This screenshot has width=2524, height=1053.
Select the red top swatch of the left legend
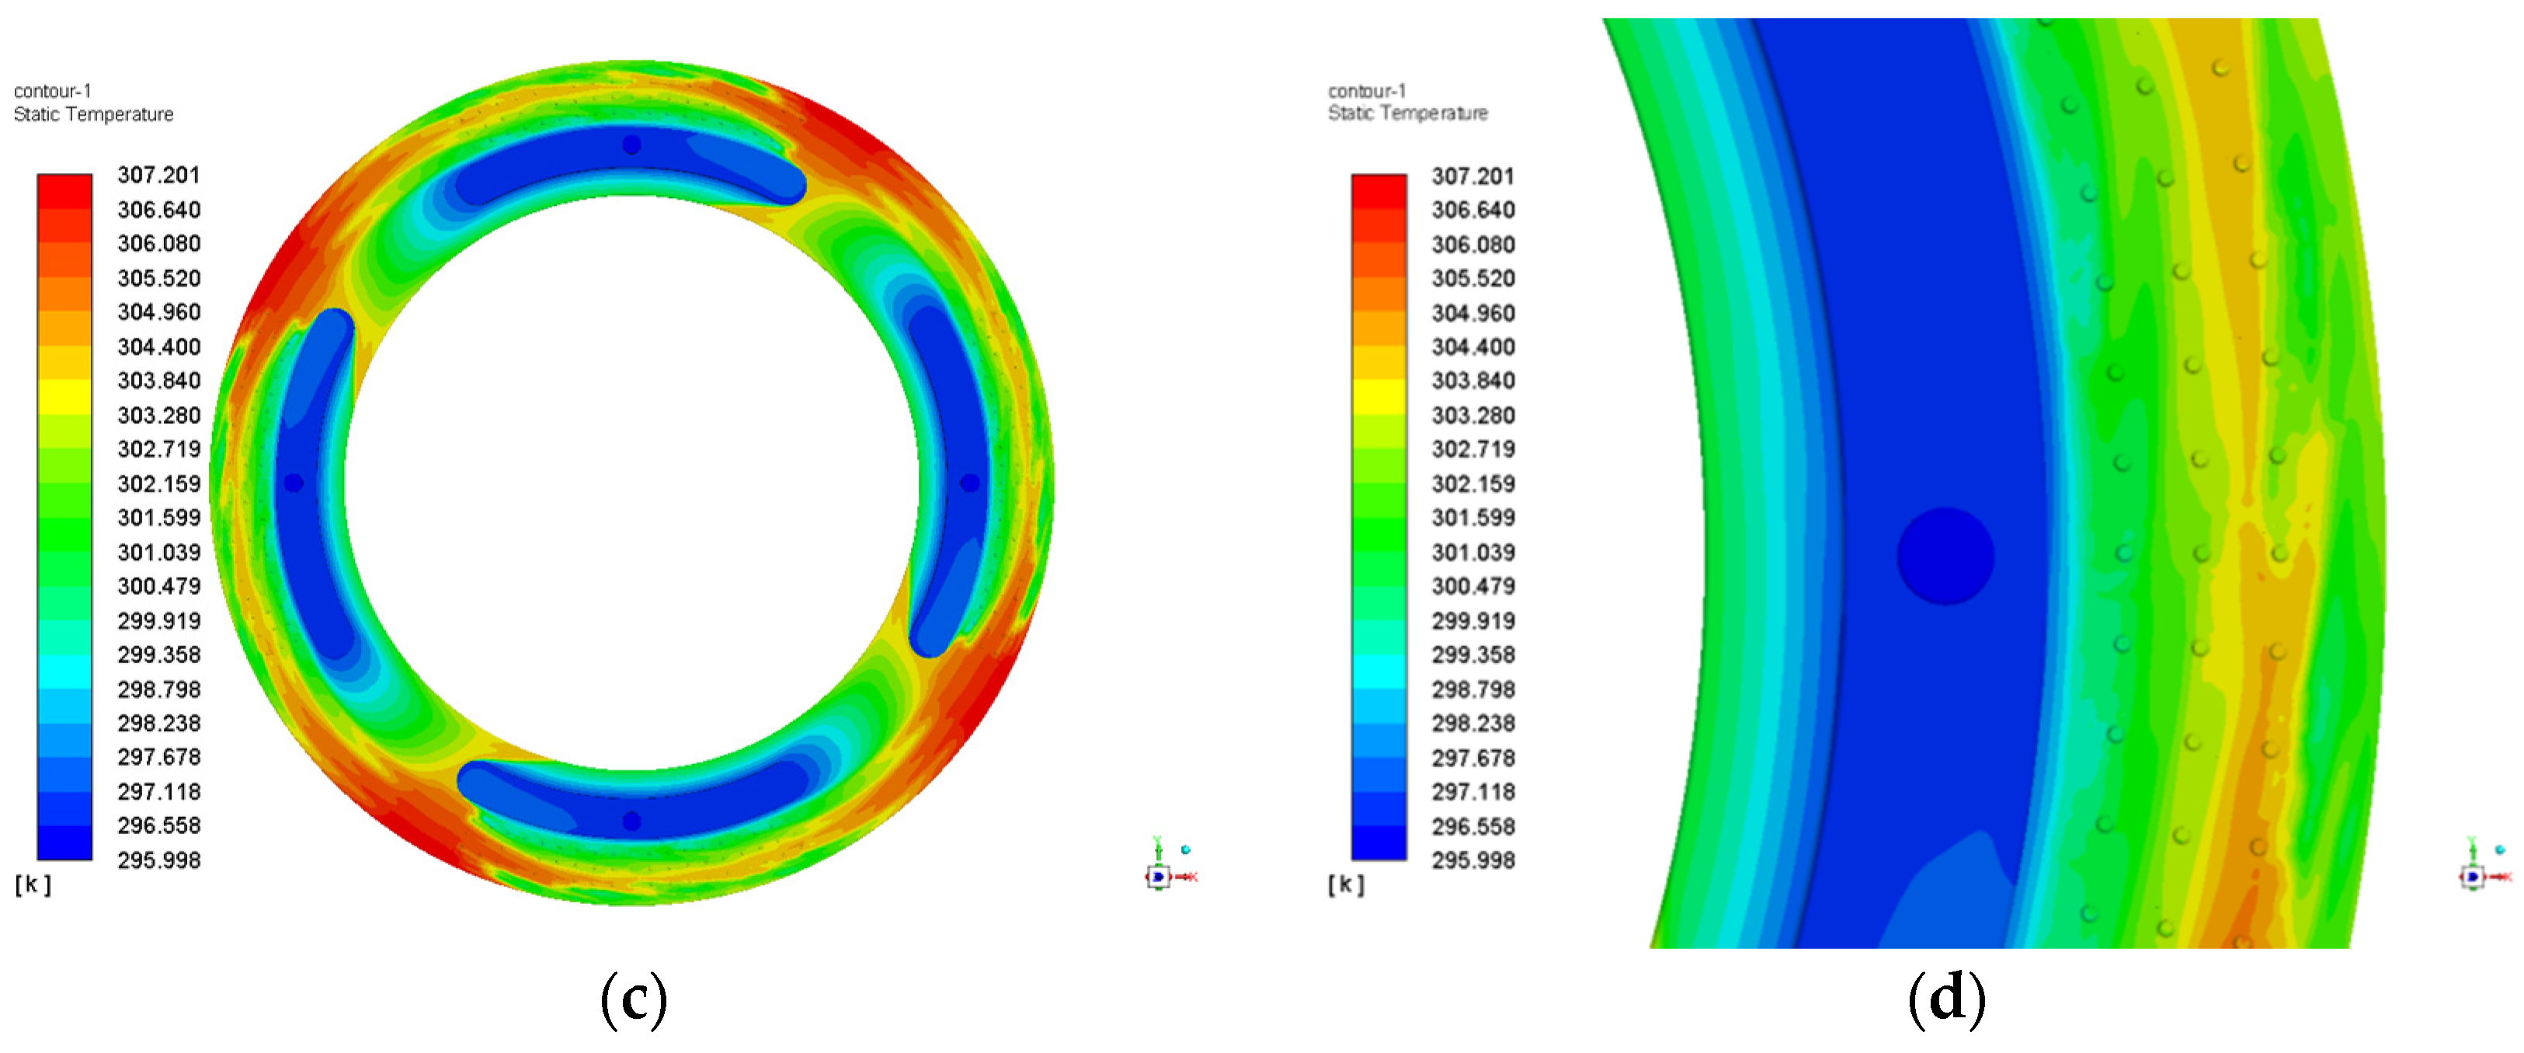[x=64, y=191]
